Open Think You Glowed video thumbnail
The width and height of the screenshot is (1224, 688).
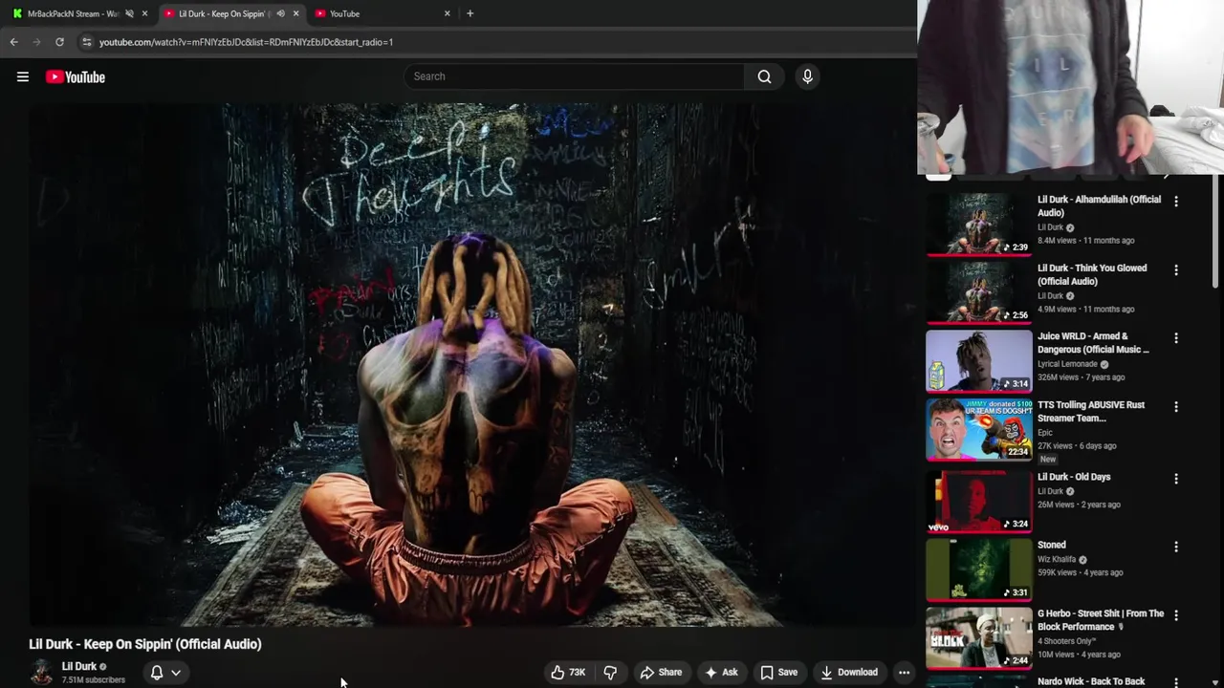pyautogui.click(x=979, y=293)
